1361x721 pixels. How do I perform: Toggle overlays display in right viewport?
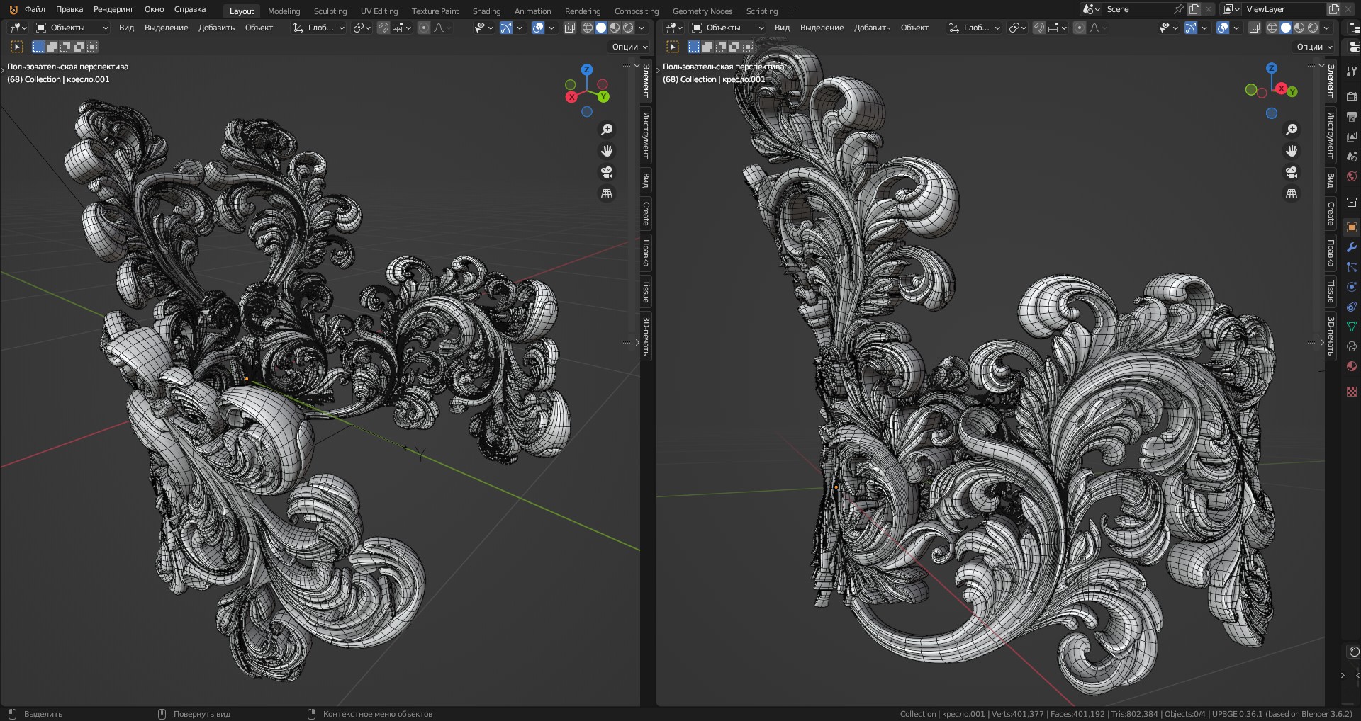(x=1222, y=28)
